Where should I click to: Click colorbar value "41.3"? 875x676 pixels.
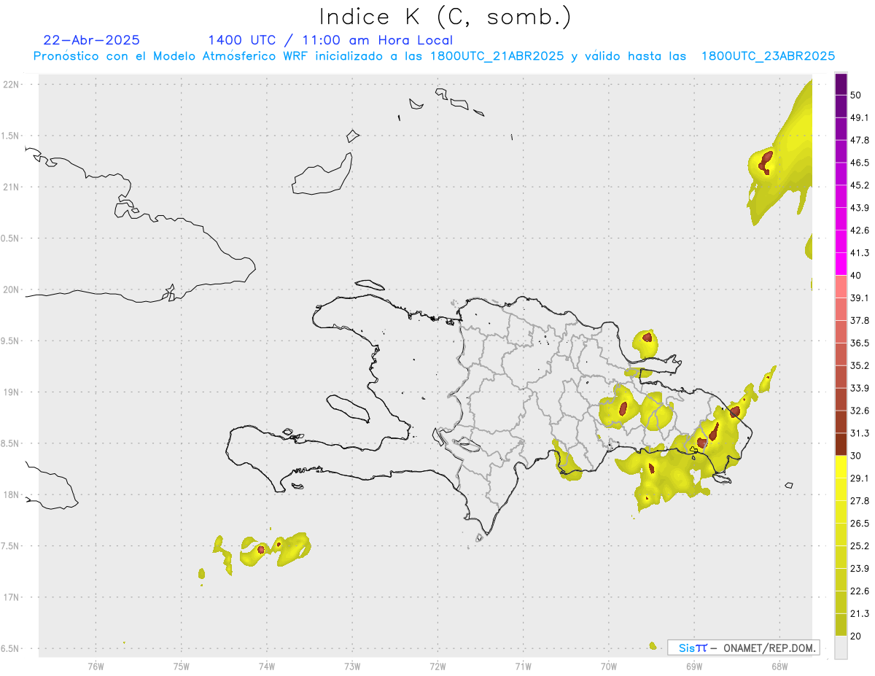(860, 253)
